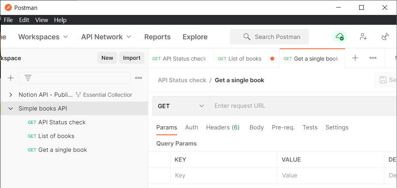The width and height of the screenshot is (397, 188).
Task: Click the Key cell in query params
Action: (x=224, y=175)
